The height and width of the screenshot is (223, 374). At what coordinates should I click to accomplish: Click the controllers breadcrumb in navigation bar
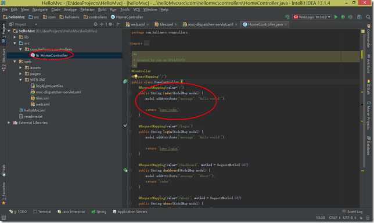95,17
